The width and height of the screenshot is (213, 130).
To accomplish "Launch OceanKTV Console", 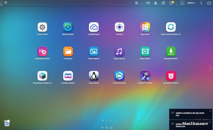I will click(145, 76).
